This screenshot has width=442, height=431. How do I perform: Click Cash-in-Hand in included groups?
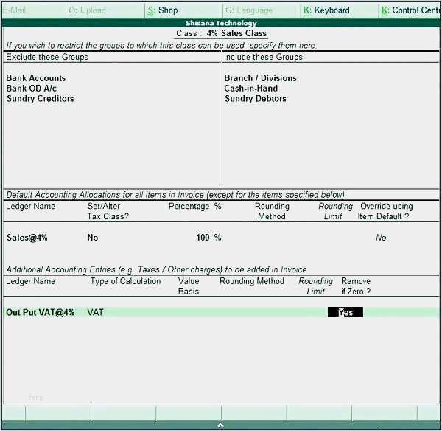(251, 89)
